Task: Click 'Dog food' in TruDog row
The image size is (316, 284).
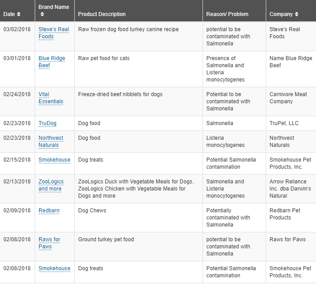Action: click(89, 123)
